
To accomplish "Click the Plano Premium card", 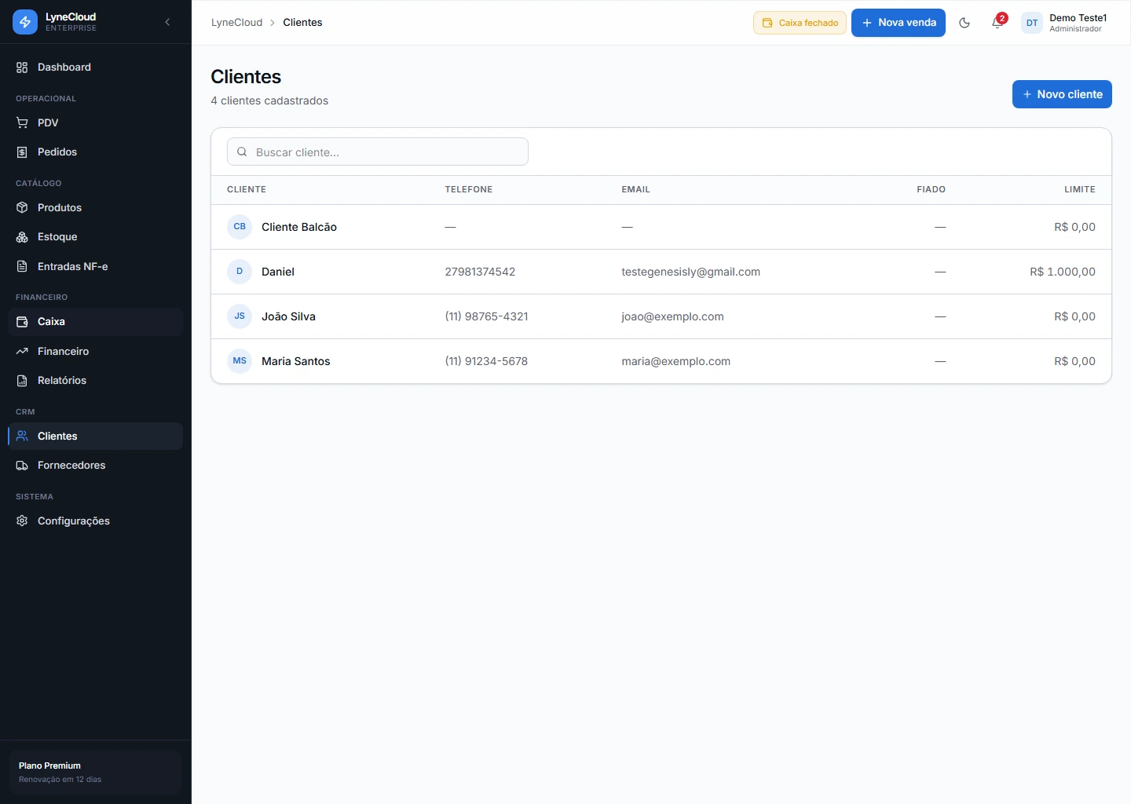I will pos(95,772).
